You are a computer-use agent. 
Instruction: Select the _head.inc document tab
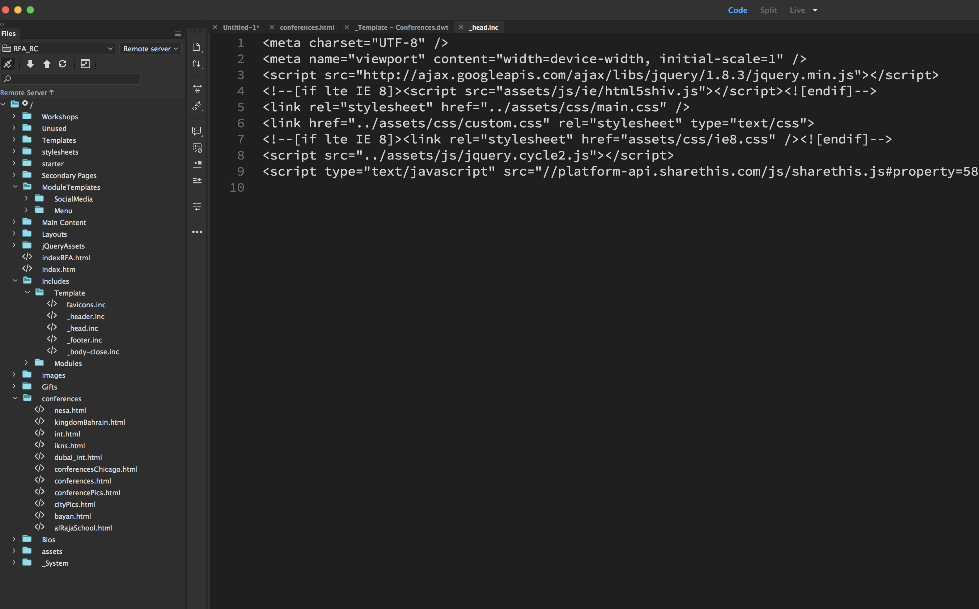483,28
